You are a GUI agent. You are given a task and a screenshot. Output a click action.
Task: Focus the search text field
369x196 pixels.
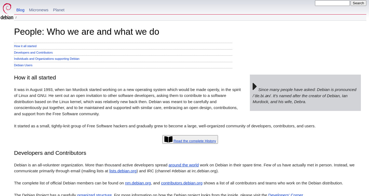click(x=332, y=3)
